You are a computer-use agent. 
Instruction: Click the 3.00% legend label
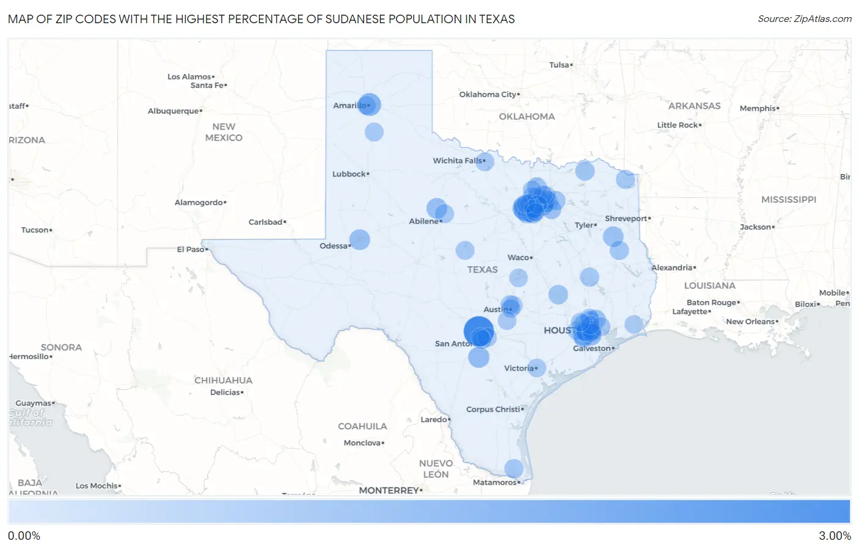[x=835, y=536]
